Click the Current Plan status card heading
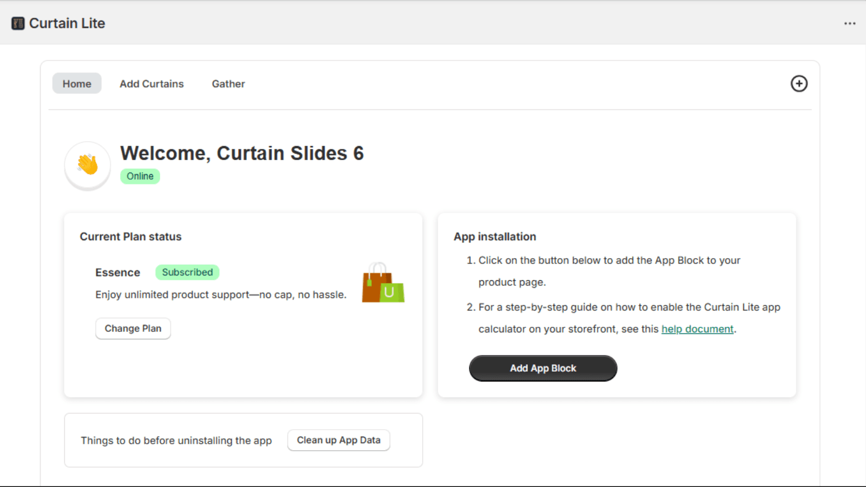This screenshot has height=487, width=866. coord(130,236)
